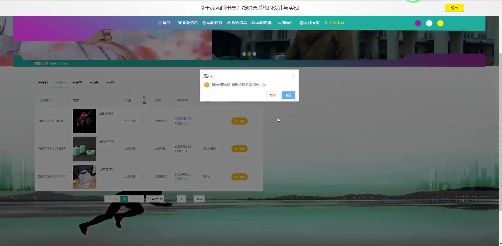The image size is (502, 246).
Task: Select the purple theme color circle
Action: (x=418, y=23)
